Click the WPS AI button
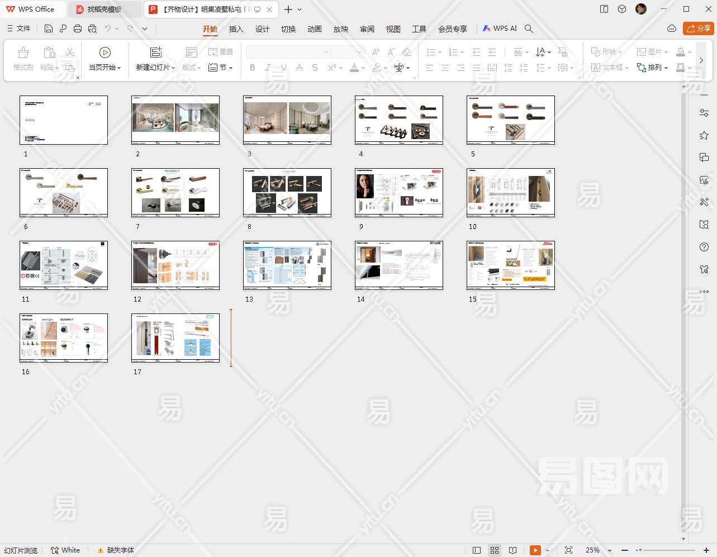717x557 pixels. (500, 28)
